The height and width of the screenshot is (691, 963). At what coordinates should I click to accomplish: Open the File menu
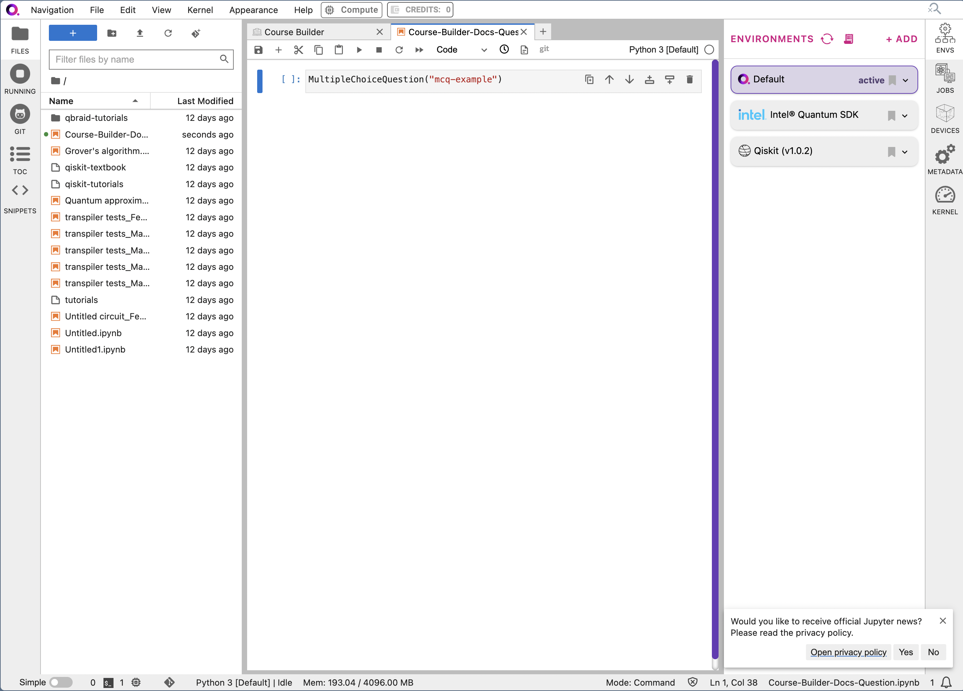(97, 10)
